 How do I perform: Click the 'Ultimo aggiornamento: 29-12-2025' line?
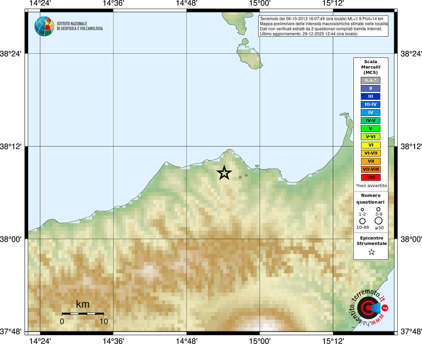pos(308,34)
